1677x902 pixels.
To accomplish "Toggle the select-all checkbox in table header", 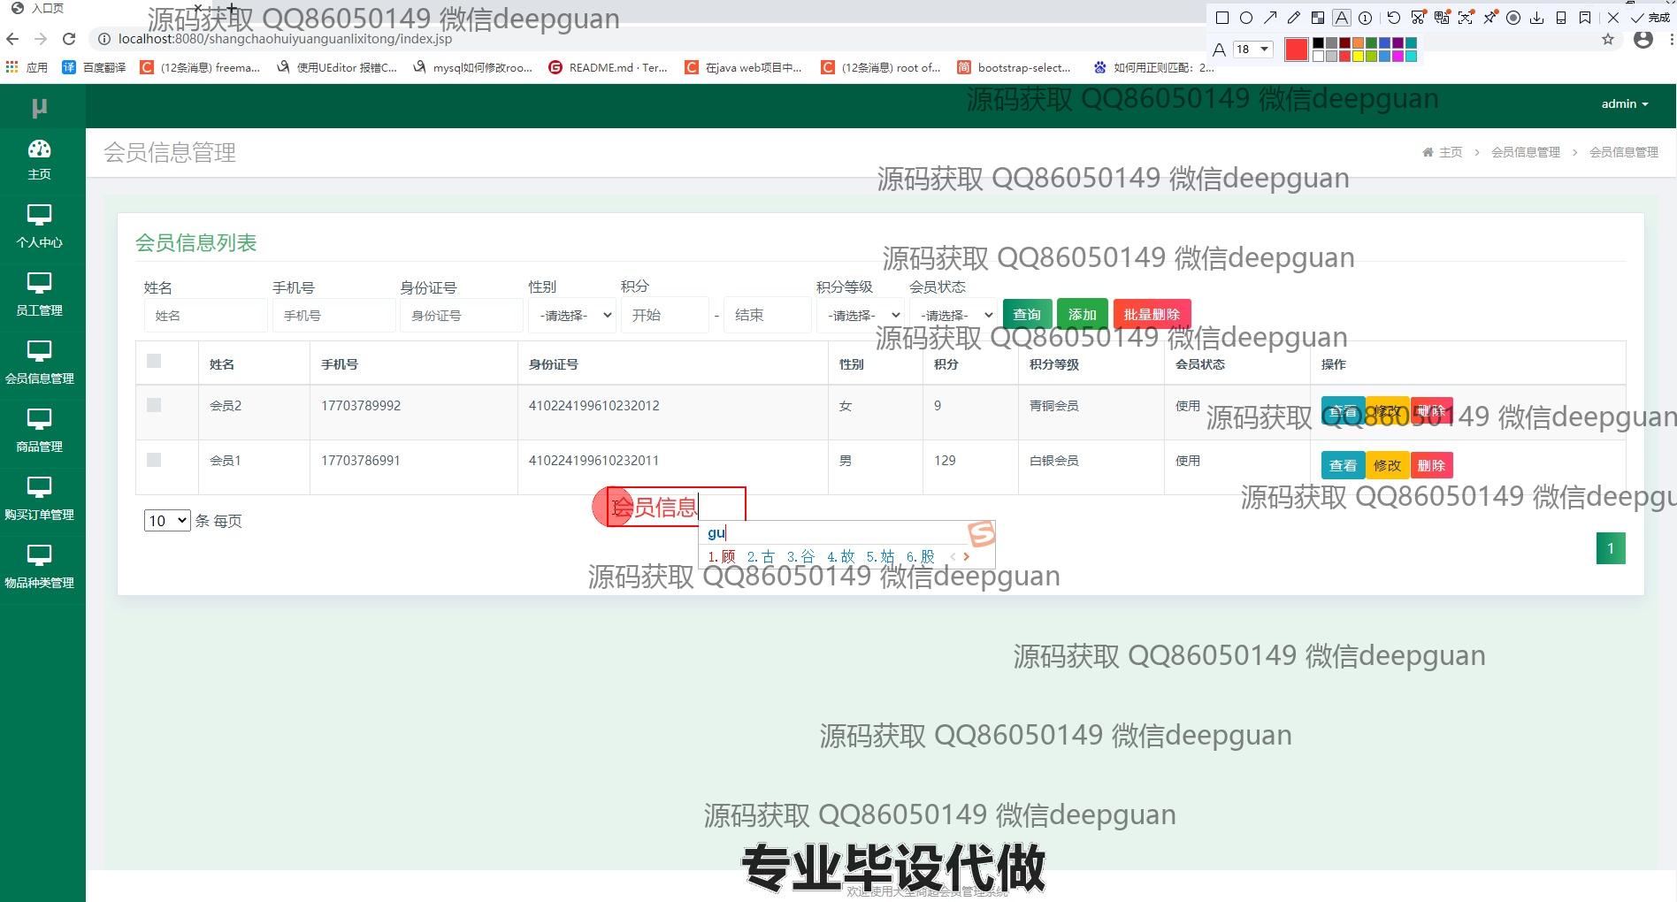I will [x=154, y=361].
